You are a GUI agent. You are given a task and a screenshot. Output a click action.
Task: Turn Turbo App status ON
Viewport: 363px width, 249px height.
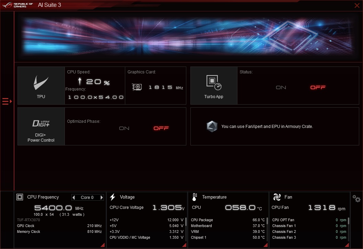click(281, 87)
